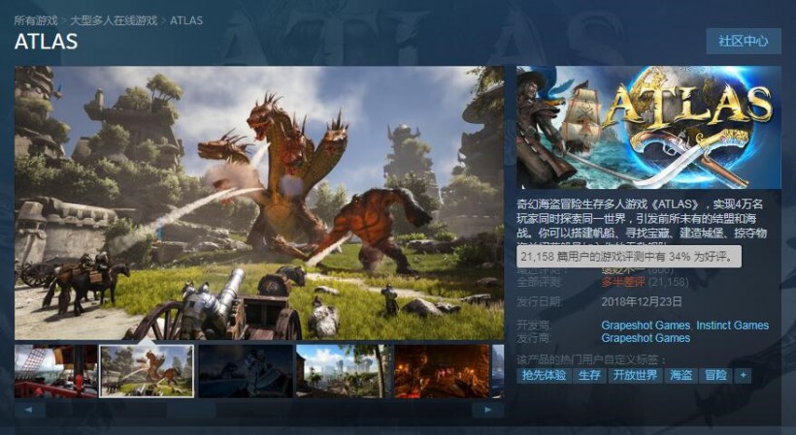Screen dimensions: 796x435
Task: Select the dark night scene thumbnail
Action: point(245,371)
